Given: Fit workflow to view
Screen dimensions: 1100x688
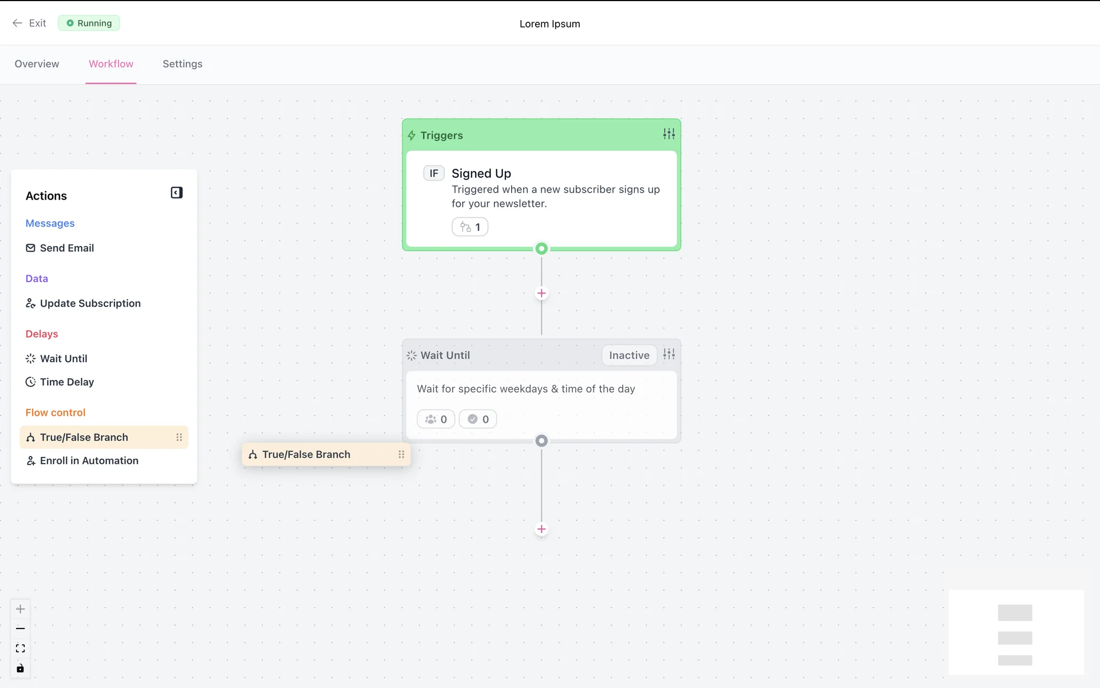Looking at the screenshot, I should tap(20, 648).
